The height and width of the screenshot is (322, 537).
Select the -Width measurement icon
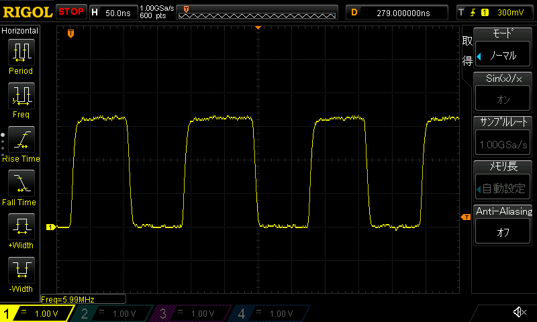pos(21,270)
